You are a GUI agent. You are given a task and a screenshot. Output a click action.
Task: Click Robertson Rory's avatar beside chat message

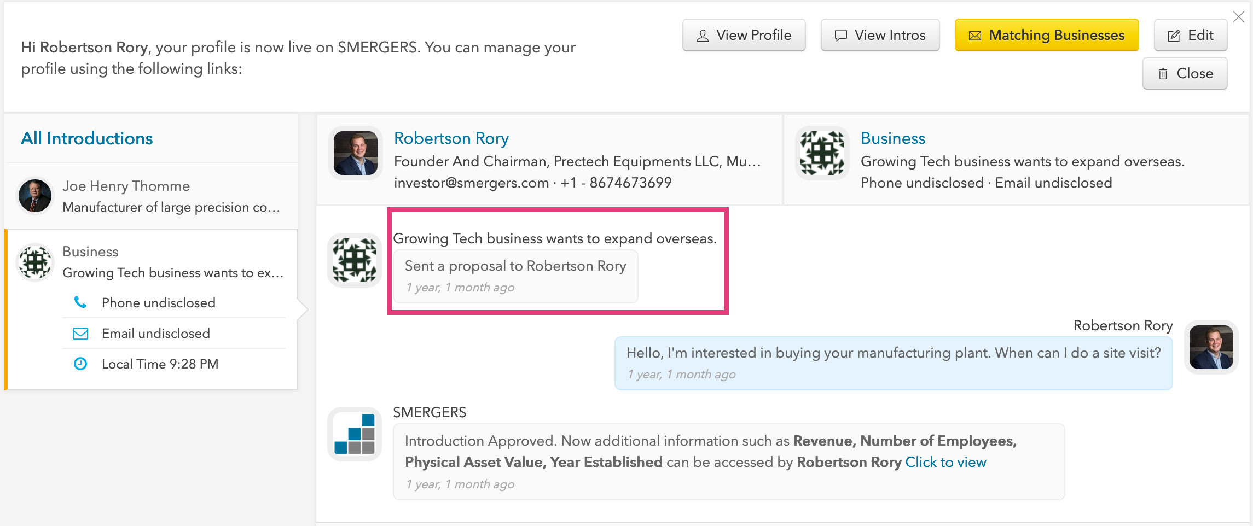(1211, 347)
